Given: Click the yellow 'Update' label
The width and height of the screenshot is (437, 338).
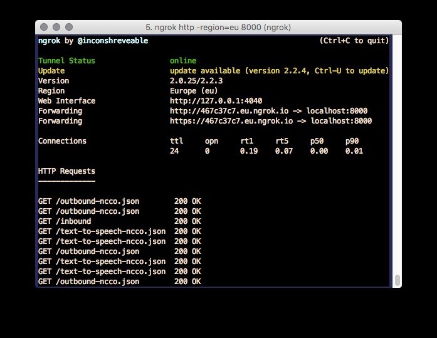Looking at the screenshot, I should (x=51, y=71).
